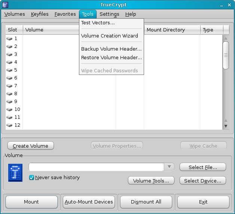The image size is (235, 214).
Task: Select the drive icon for slot 10
Action: click(x=9, y=109)
